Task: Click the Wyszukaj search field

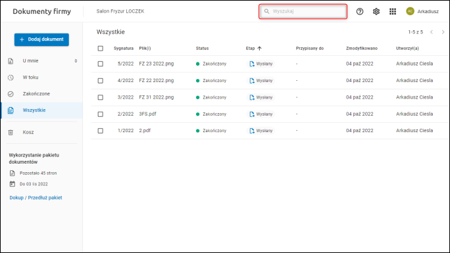Action: tap(303, 11)
